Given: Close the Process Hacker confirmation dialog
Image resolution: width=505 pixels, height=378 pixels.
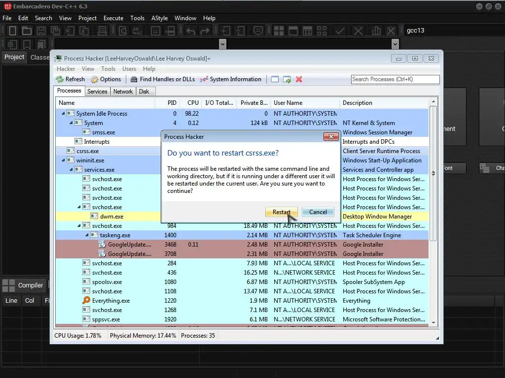Looking at the screenshot, I should [331, 137].
